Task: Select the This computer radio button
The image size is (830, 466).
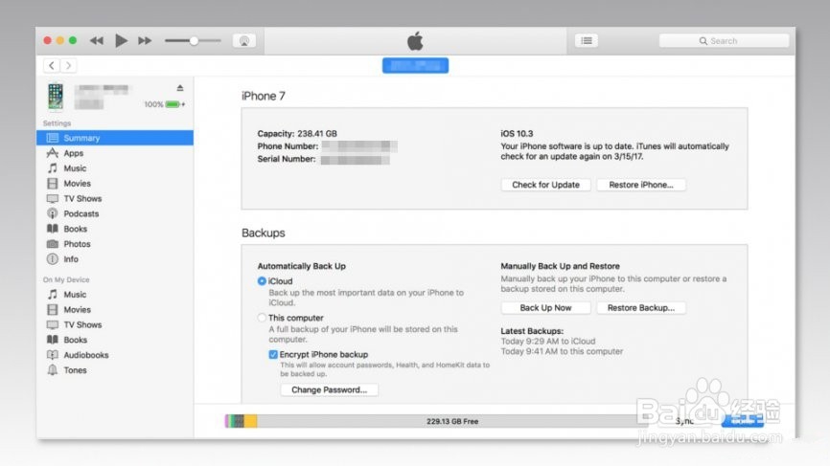Action: pos(262,318)
